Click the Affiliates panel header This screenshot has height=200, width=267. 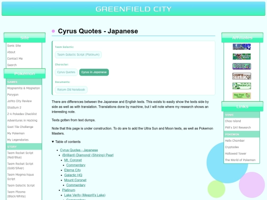(242, 38)
